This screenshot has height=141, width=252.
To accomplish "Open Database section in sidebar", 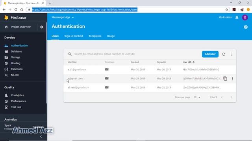I will coord(17,51).
